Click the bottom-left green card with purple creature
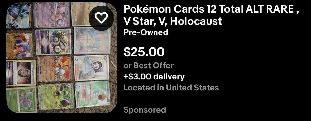311x121 pixels. pyautogui.click(x=22, y=99)
